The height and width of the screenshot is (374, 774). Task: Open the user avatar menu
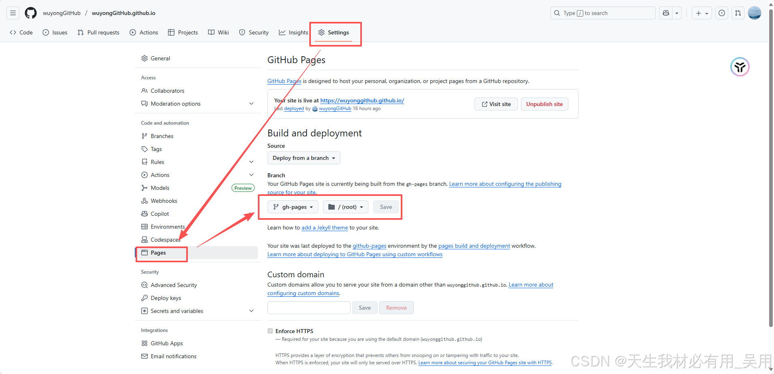click(x=755, y=13)
